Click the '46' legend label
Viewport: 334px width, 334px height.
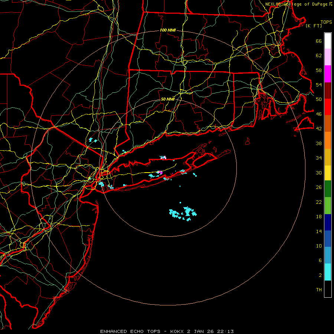pos(319,114)
